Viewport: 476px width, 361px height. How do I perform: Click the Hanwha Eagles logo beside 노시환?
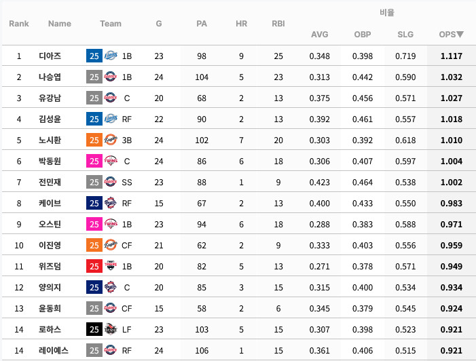pyautogui.click(x=111, y=140)
